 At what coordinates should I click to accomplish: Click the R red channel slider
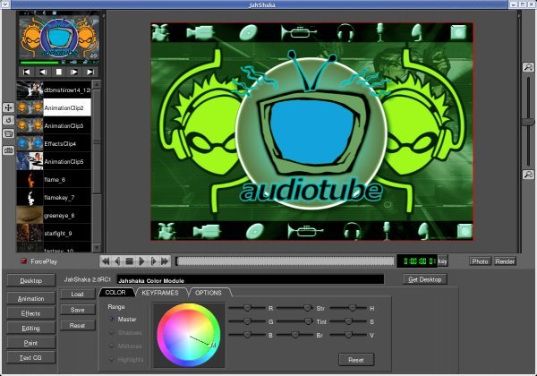[247, 308]
